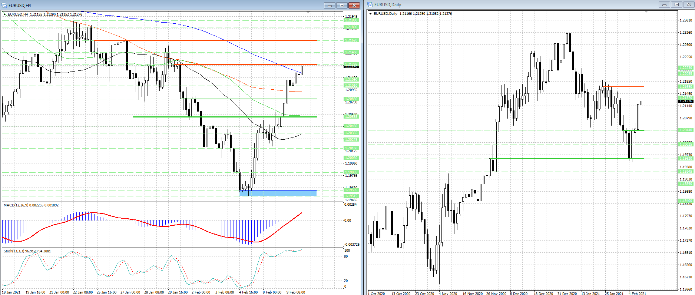Click the 1 Oct 2020 date on Daily axis
Viewport: 695px width, 295px height.
tap(376, 294)
